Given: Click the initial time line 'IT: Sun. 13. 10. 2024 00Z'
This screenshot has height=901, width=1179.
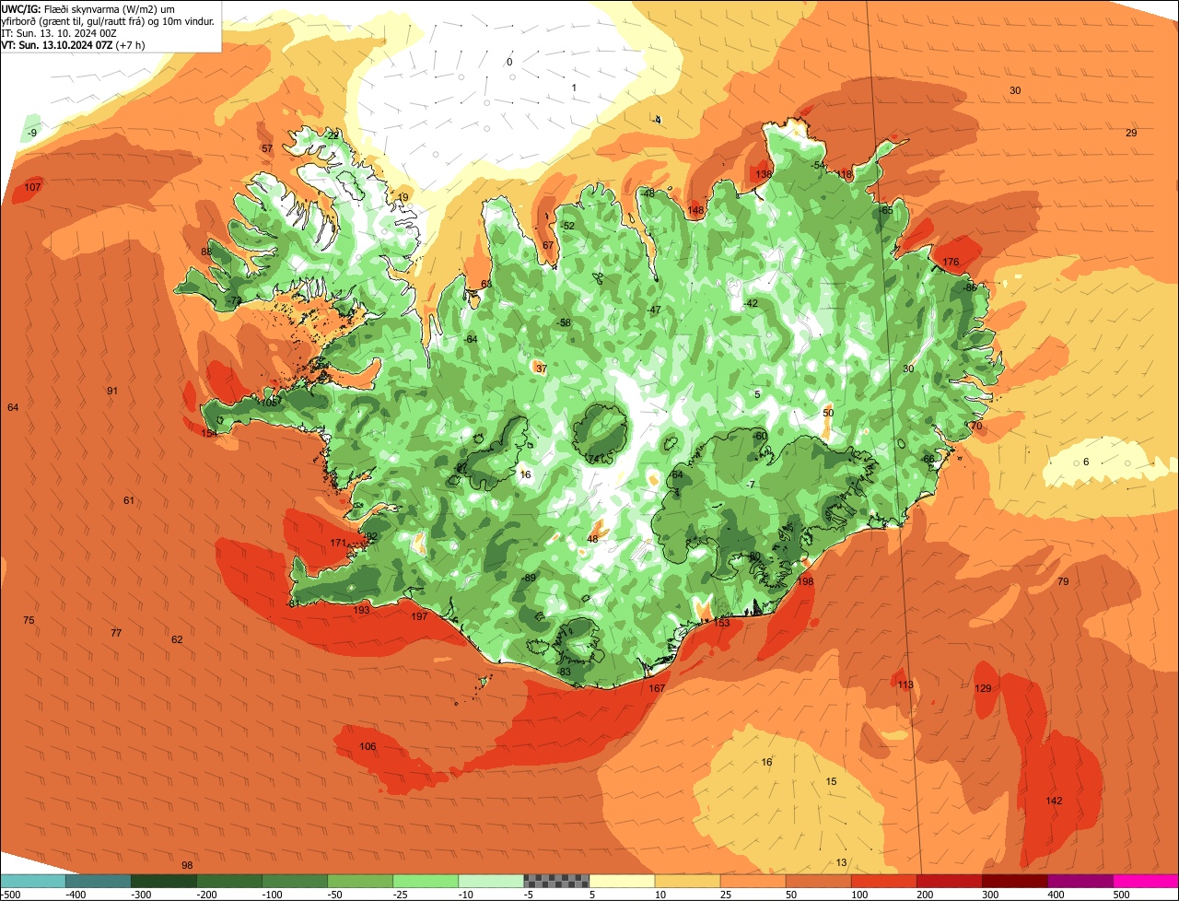Looking at the screenshot, I should [x=60, y=32].
